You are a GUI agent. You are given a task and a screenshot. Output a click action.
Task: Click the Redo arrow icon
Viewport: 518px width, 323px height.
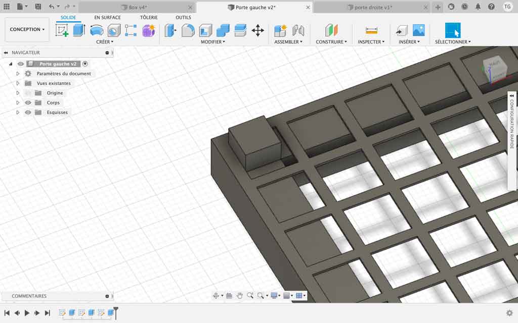67,7
